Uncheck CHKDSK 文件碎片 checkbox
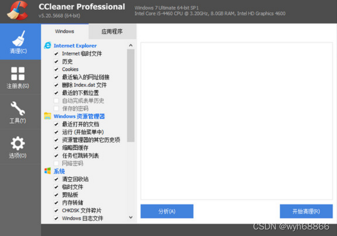Screen dimensions: 337x236 (x=56, y=210)
